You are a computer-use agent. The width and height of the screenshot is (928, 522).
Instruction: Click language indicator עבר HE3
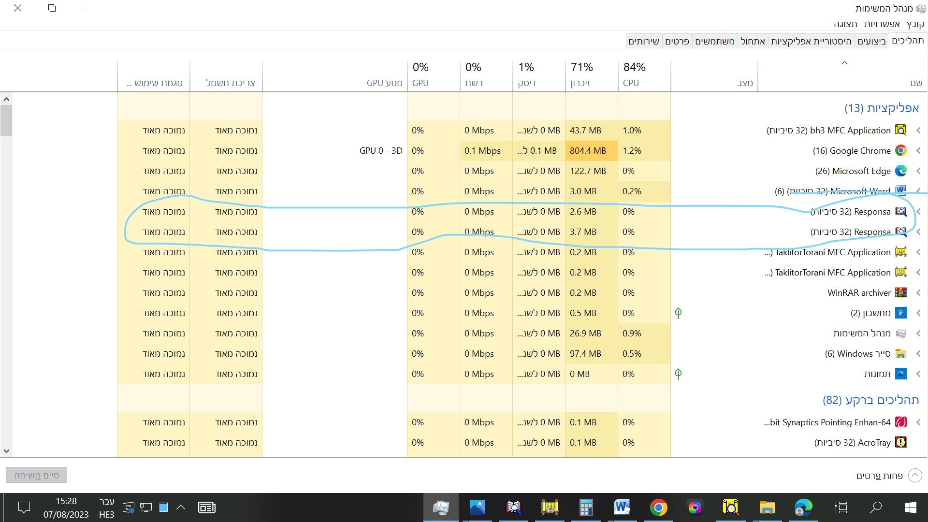coord(107,507)
